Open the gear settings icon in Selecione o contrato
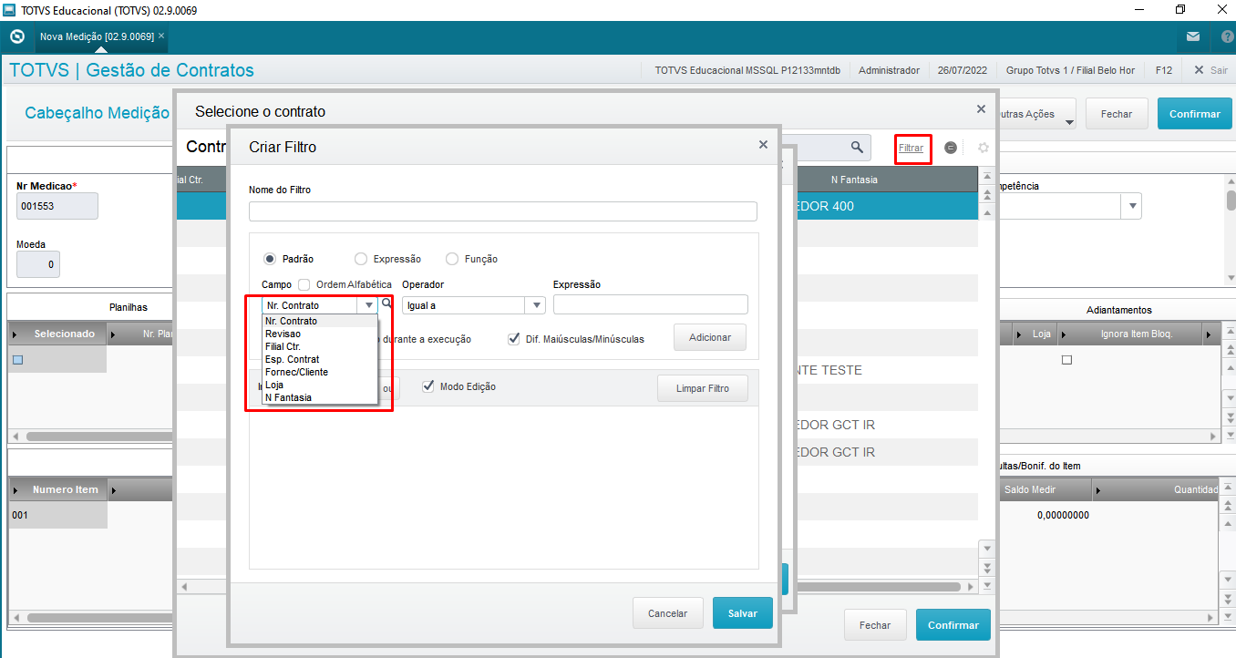 pyautogui.click(x=984, y=148)
